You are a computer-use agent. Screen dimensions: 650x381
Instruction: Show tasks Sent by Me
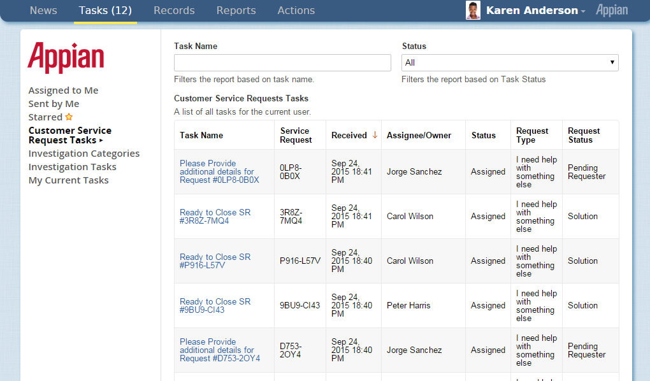[54, 104]
